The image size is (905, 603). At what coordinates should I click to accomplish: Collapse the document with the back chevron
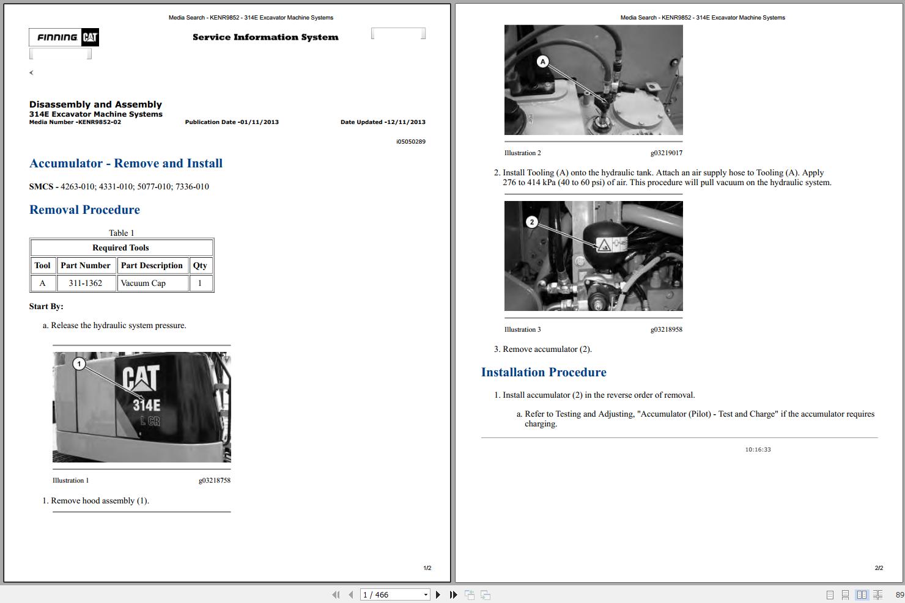click(x=31, y=72)
